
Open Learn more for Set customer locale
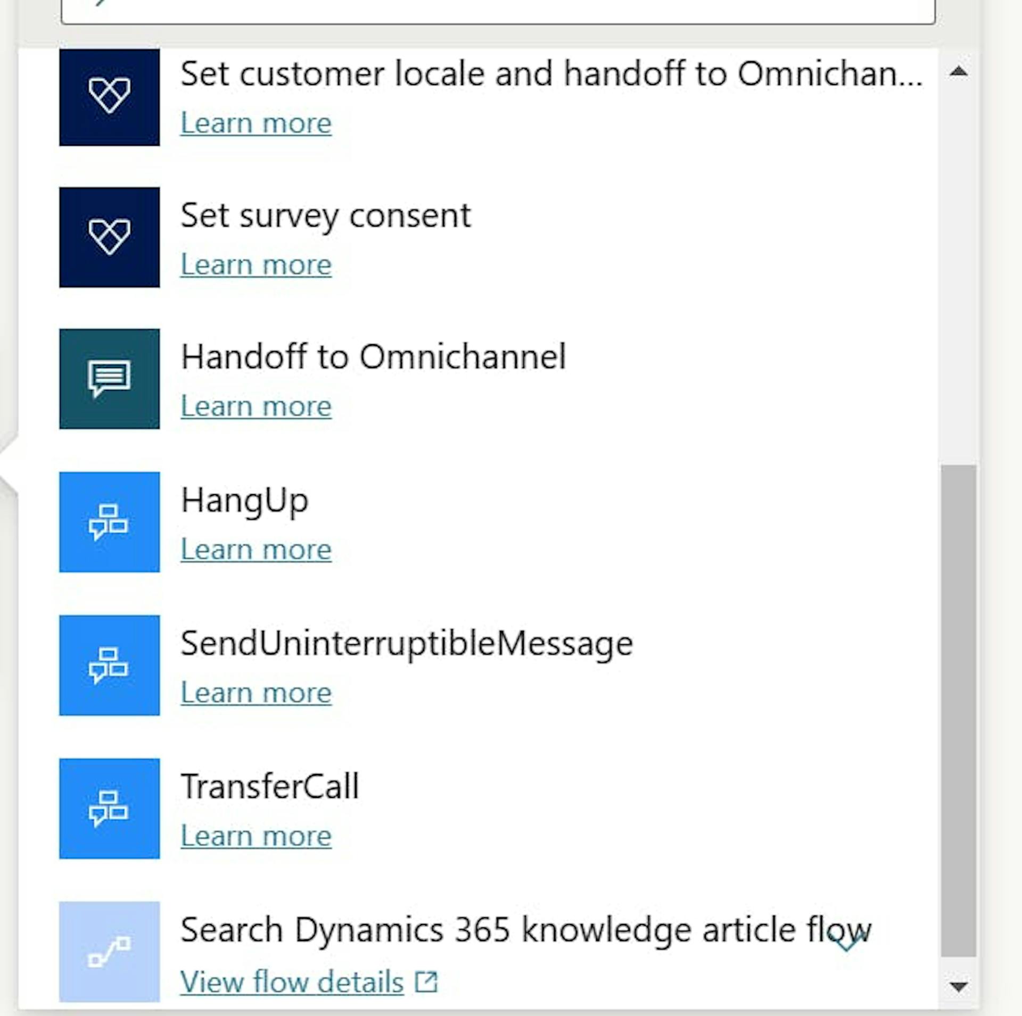click(x=256, y=123)
